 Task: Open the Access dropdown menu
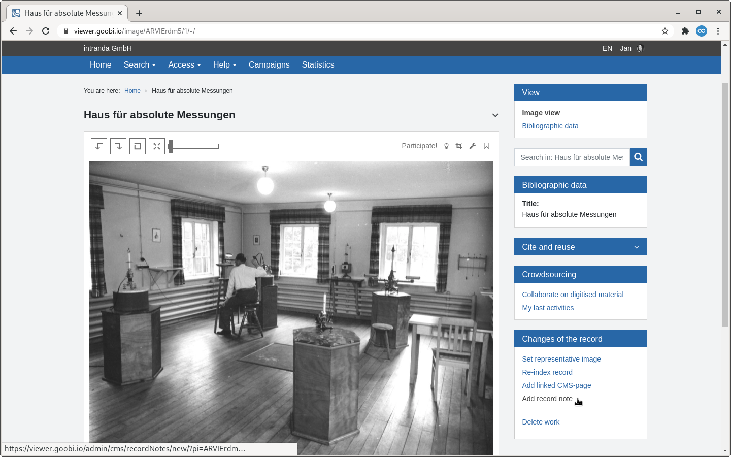(184, 65)
